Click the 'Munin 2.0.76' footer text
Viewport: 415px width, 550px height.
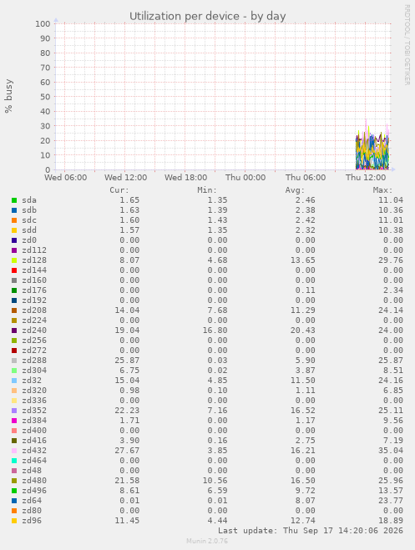207,541
